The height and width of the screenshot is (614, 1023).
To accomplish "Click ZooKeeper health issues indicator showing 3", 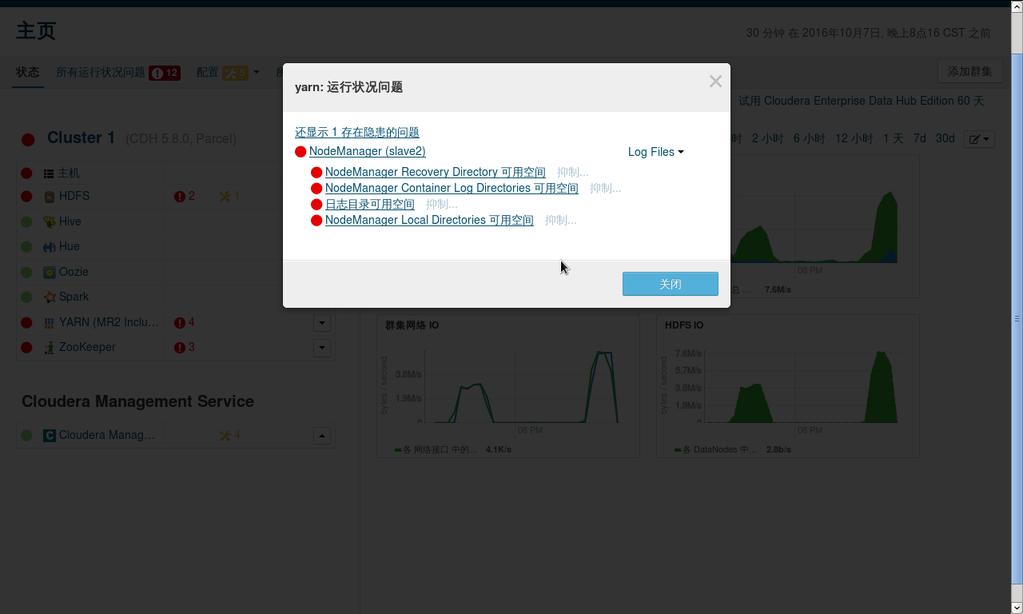I will (185, 347).
